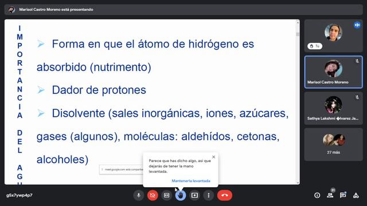
Task: Click the audio activity indicator on your tile
Action: [x=357, y=25]
